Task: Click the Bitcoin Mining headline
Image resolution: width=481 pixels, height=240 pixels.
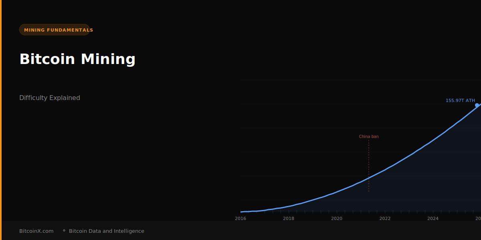Action: tap(77, 59)
